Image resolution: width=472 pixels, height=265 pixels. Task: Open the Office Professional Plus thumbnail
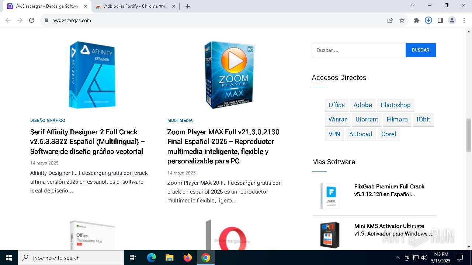[92, 235]
